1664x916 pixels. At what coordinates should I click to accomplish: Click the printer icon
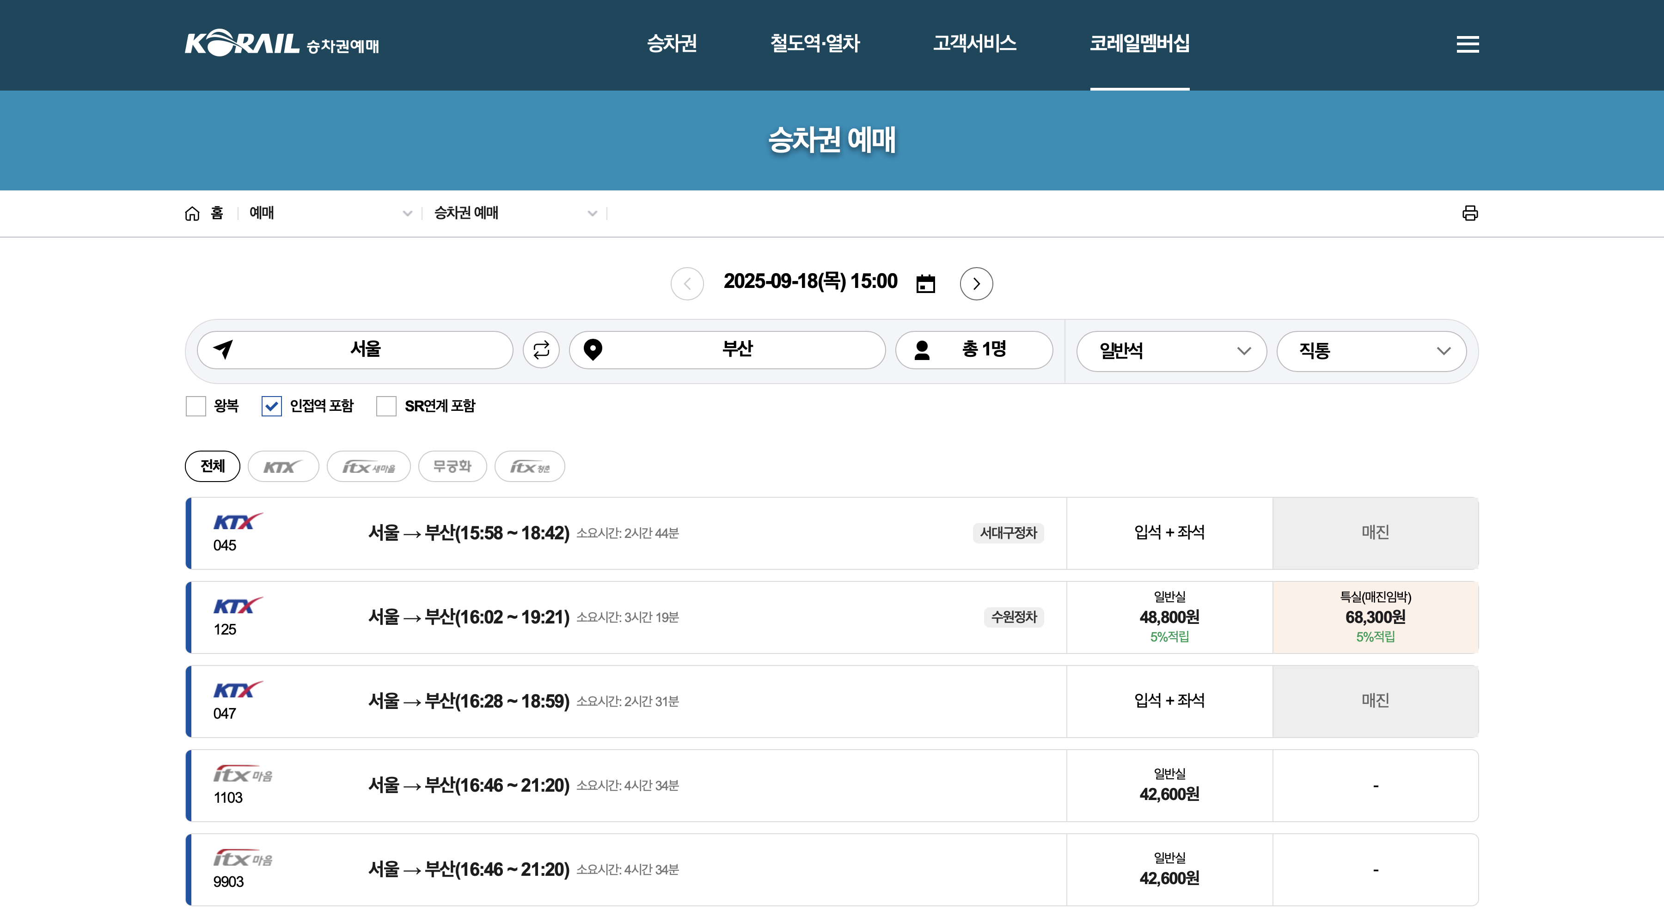tap(1469, 213)
